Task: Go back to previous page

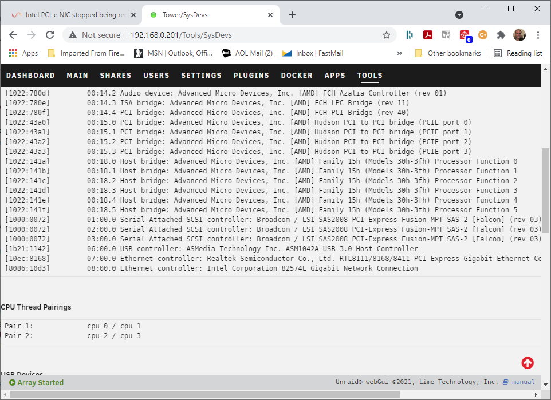Action: click(13, 35)
